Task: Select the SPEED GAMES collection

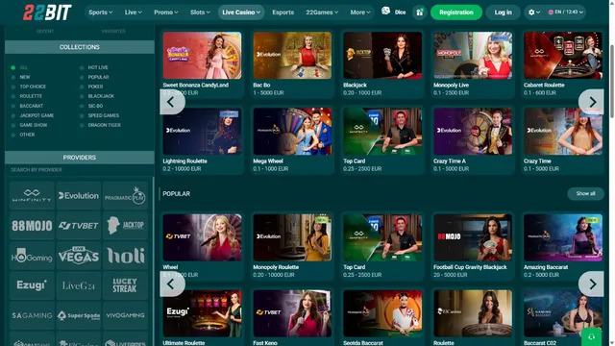Action: click(99, 115)
